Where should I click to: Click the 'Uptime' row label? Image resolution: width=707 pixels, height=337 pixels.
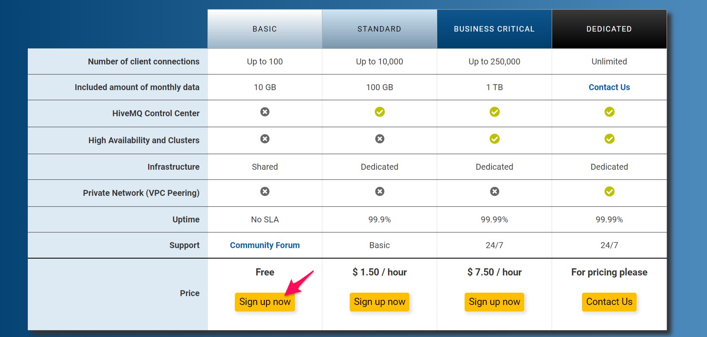(186, 219)
